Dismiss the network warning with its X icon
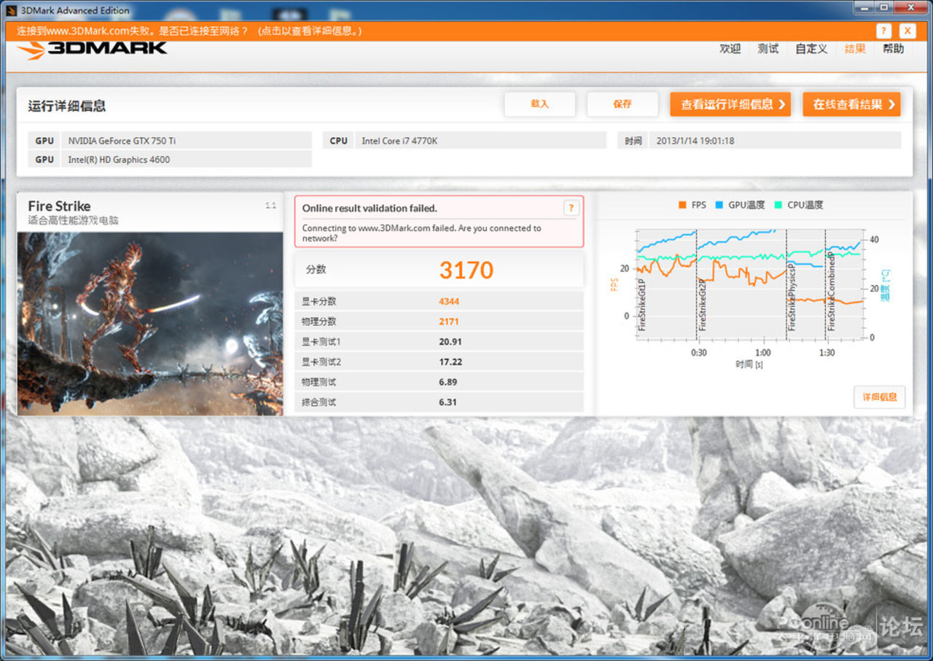The height and width of the screenshot is (661, 933). (x=907, y=31)
